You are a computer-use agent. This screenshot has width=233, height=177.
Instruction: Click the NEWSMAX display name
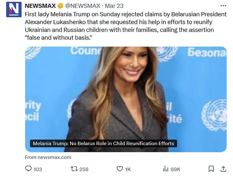pos(40,6)
